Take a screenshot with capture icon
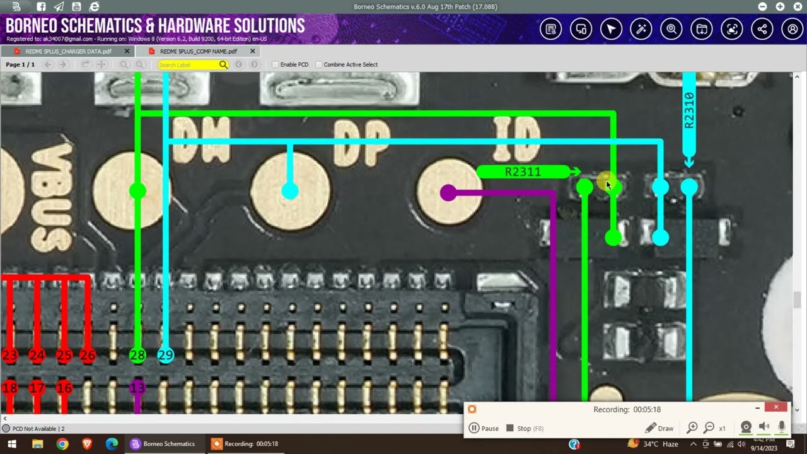 pos(732,29)
